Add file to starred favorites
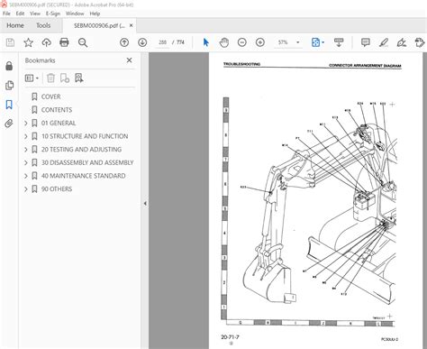427x349 pixels. (28, 42)
